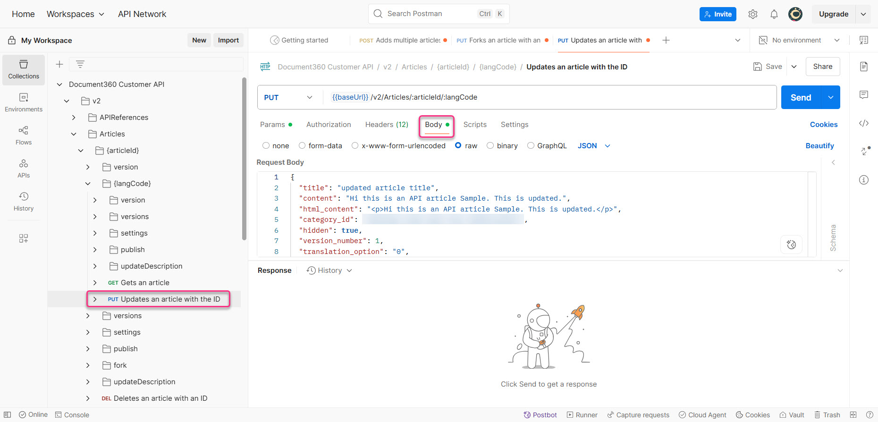The width and height of the screenshot is (878, 422).
Task: Click the Send button
Action: pos(801,97)
